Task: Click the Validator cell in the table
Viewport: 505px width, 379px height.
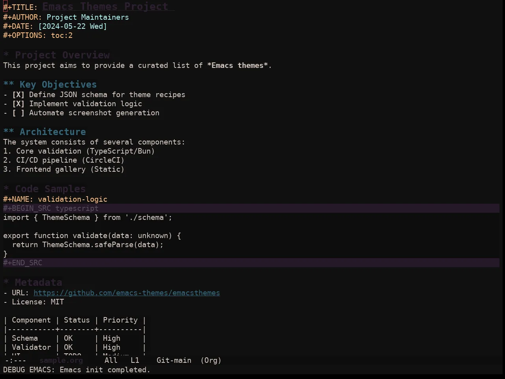Action: pyautogui.click(x=31, y=347)
